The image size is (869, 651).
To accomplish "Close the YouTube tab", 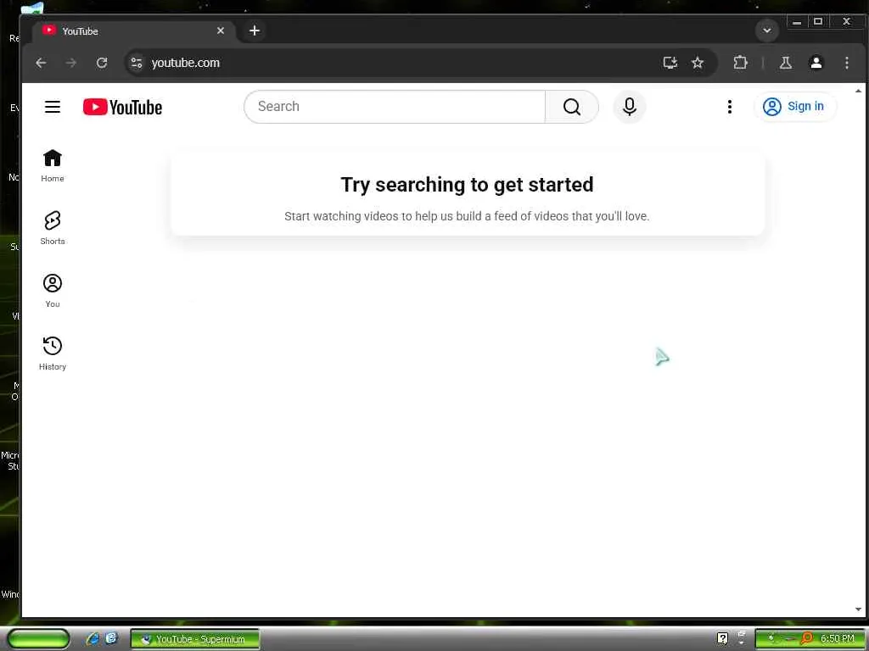I will pyautogui.click(x=221, y=31).
